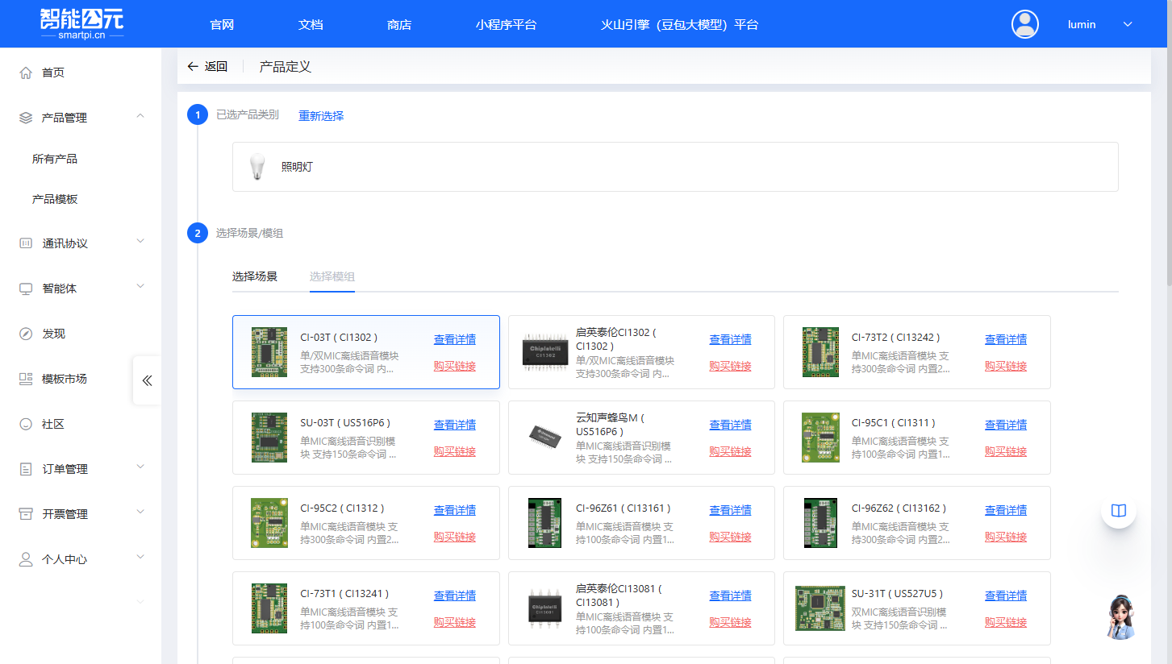The height and width of the screenshot is (664, 1172).
Task: Expand the 通讯协议 sidebar section
Action: click(x=24, y=243)
